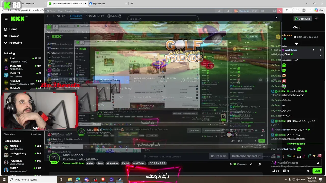Viewport: 326px width, 183px height.
Task: Open Absi channel in Following list
Action: pyautogui.click(x=22, y=60)
